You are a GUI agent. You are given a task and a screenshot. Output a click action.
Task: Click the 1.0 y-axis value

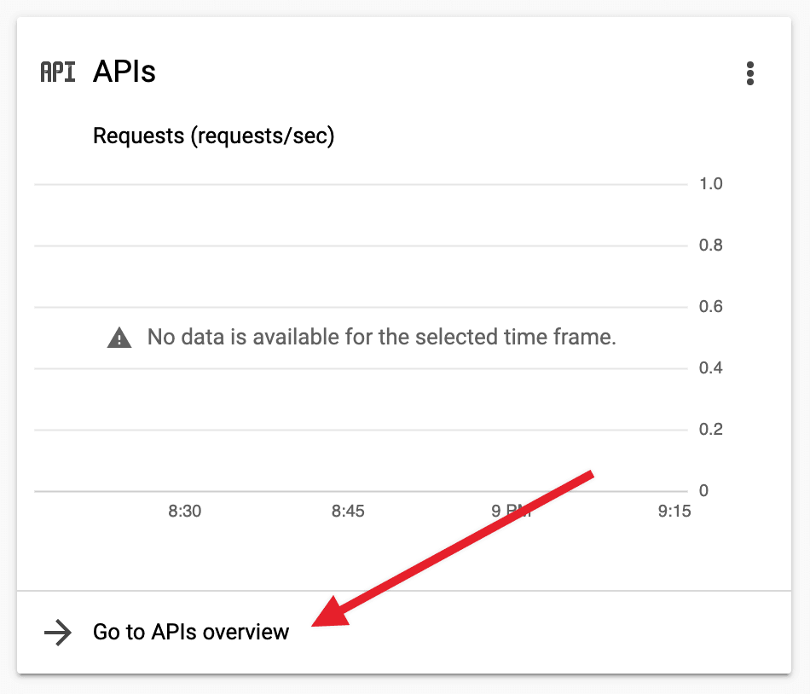pos(710,184)
